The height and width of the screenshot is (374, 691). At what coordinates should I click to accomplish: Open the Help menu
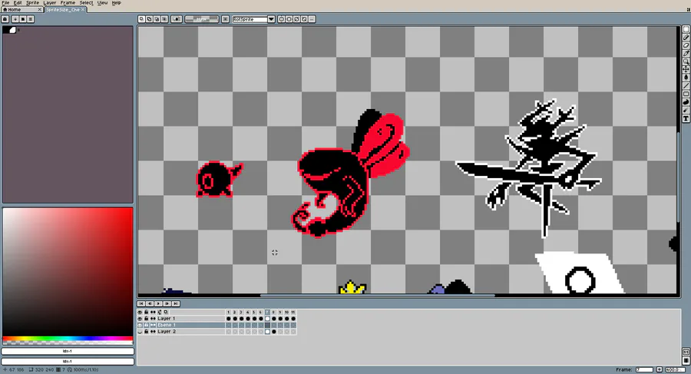117,2
